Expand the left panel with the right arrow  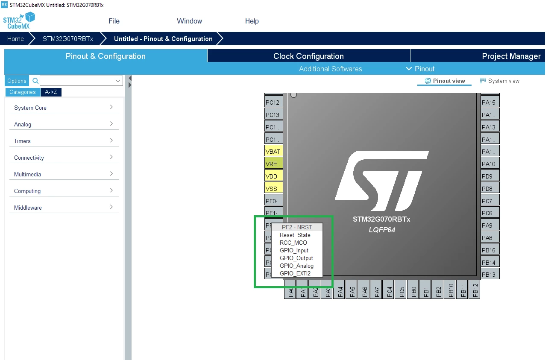pyautogui.click(x=130, y=85)
